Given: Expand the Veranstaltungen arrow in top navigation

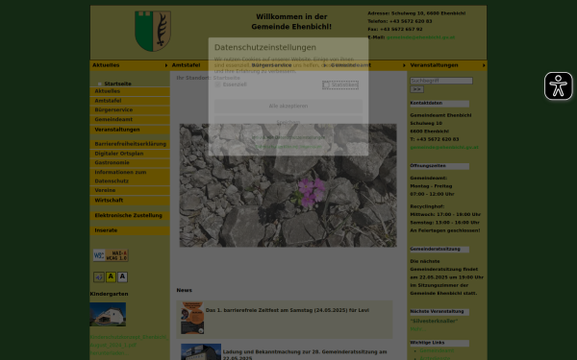Looking at the screenshot, I should 484,65.
